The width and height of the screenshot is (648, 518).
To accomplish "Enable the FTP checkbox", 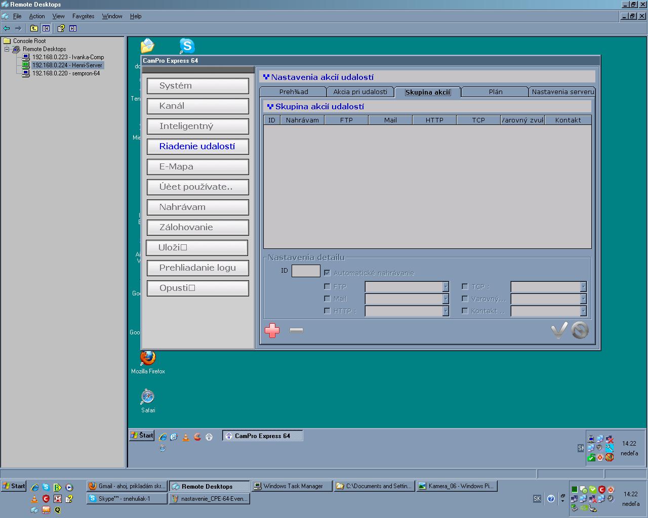I will point(327,286).
